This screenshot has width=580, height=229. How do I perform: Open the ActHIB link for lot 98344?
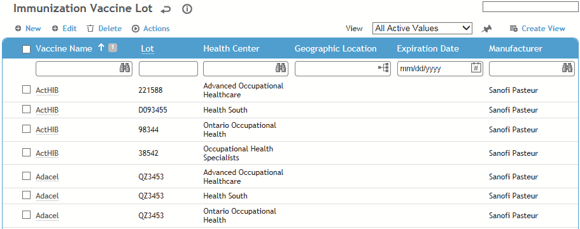[x=47, y=130]
